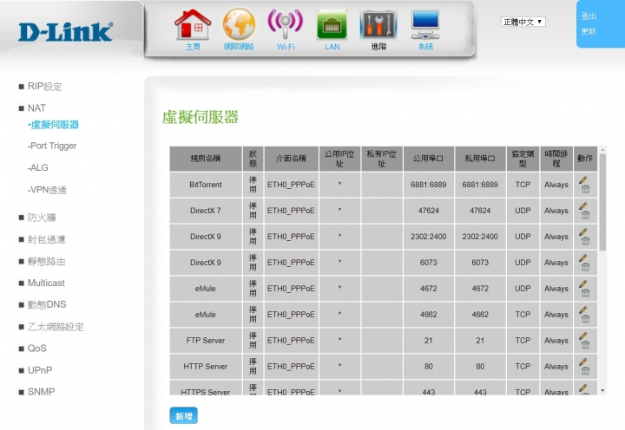Click the table scrollbar down arrow
The height and width of the screenshot is (430, 625).
[602, 391]
